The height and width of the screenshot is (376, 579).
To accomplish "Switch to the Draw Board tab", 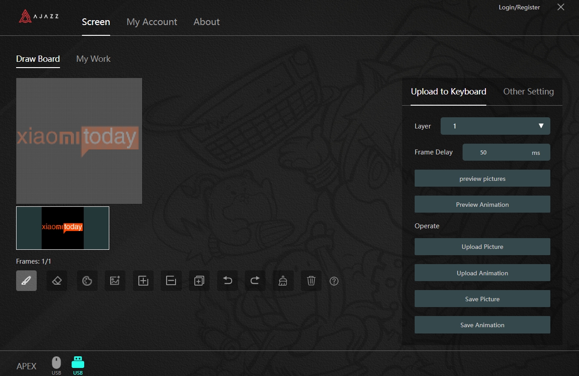I will (38, 59).
